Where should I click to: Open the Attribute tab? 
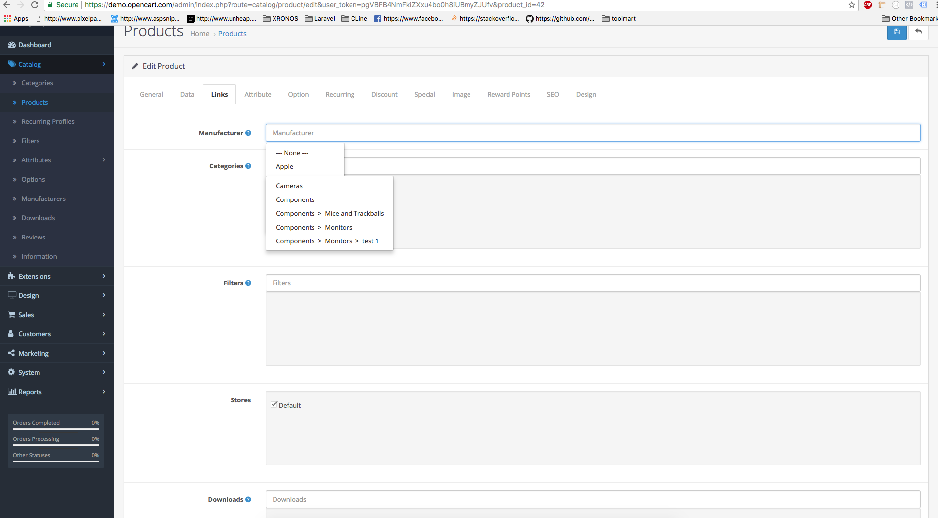pyautogui.click(x=258, y=94)
